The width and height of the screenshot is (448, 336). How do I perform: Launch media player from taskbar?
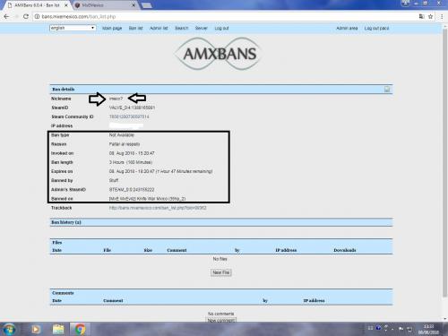[x=36, y=329]
